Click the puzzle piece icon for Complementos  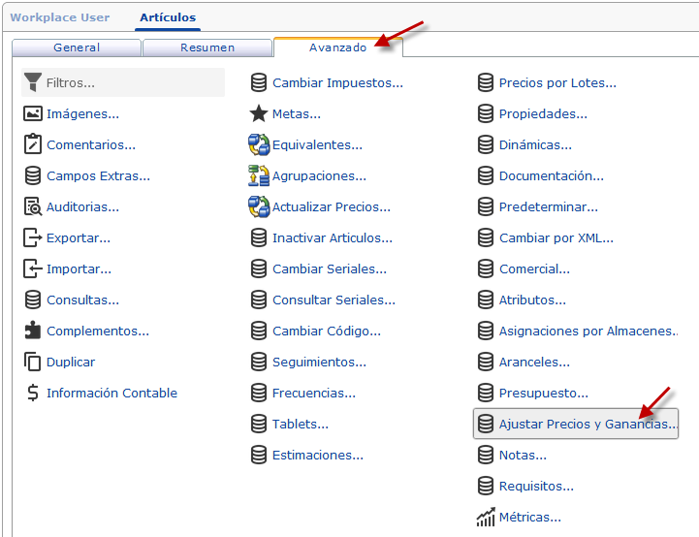click(x=33, y=331)
